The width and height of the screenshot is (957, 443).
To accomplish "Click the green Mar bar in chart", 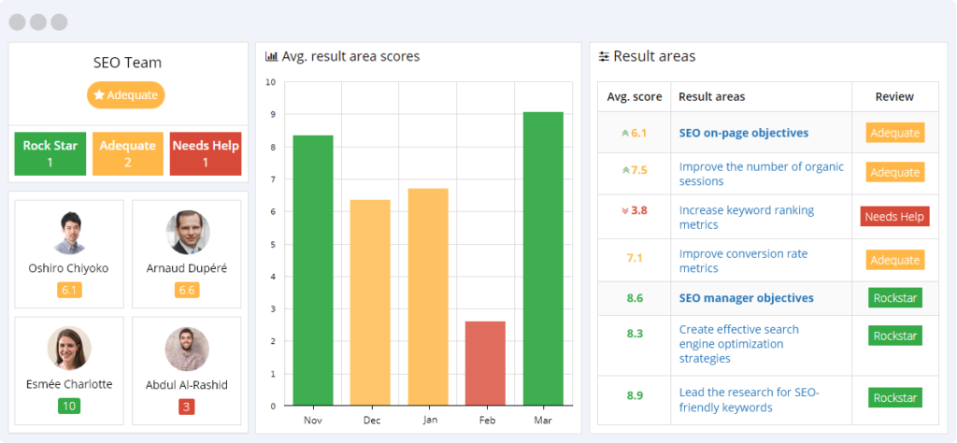I will pos(543,259).
